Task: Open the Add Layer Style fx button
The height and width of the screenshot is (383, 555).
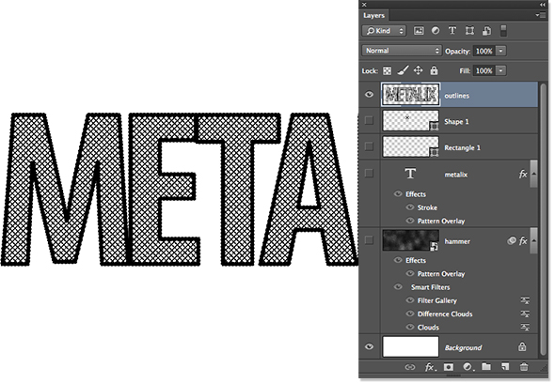Action: [430, 367]
